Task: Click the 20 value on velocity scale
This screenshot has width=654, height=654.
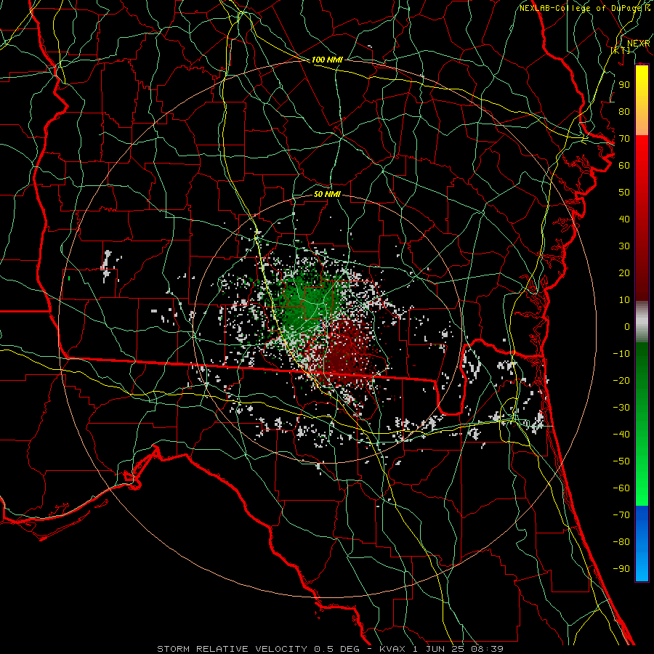Action: coord(624,272)
